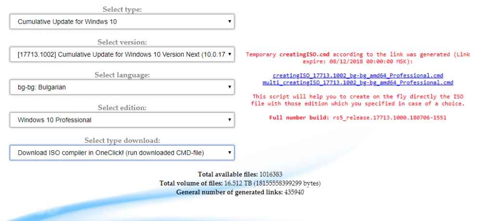
Task: Click 'This script will help you' description
Action: (x=358, y=100)
